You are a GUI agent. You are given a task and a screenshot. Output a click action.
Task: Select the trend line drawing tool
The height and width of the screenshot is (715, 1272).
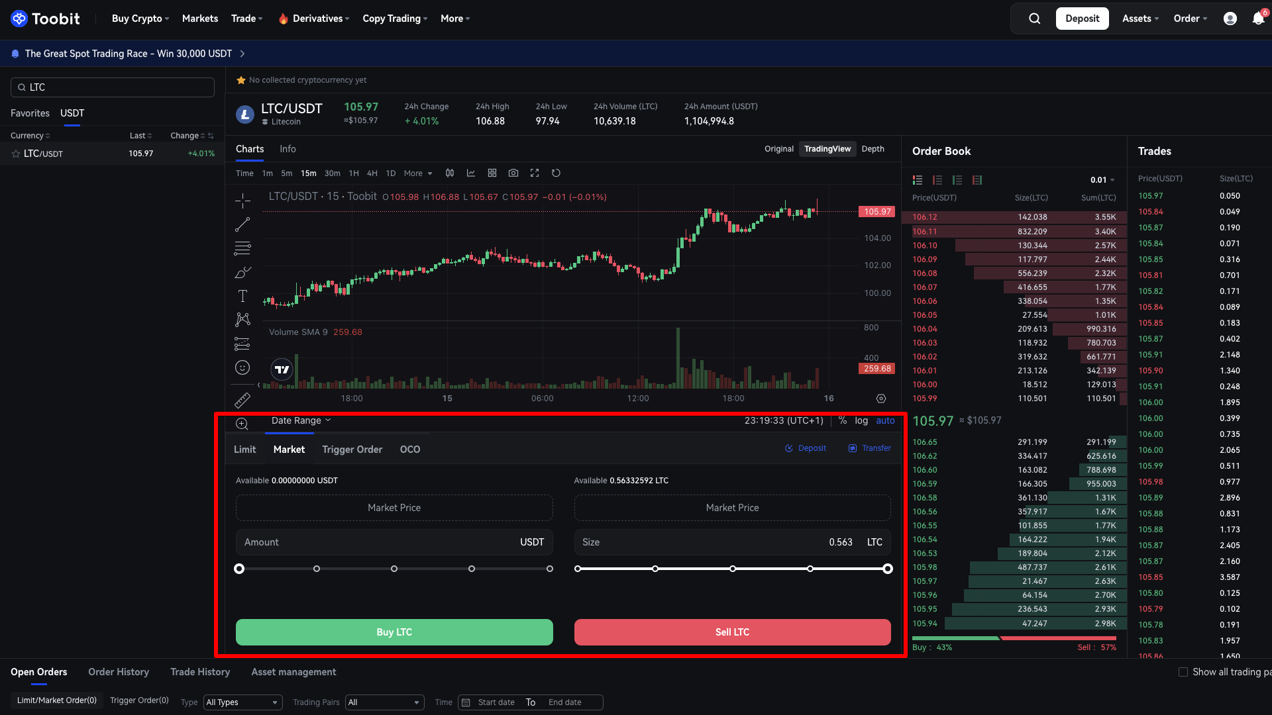(x=242, y=224)
